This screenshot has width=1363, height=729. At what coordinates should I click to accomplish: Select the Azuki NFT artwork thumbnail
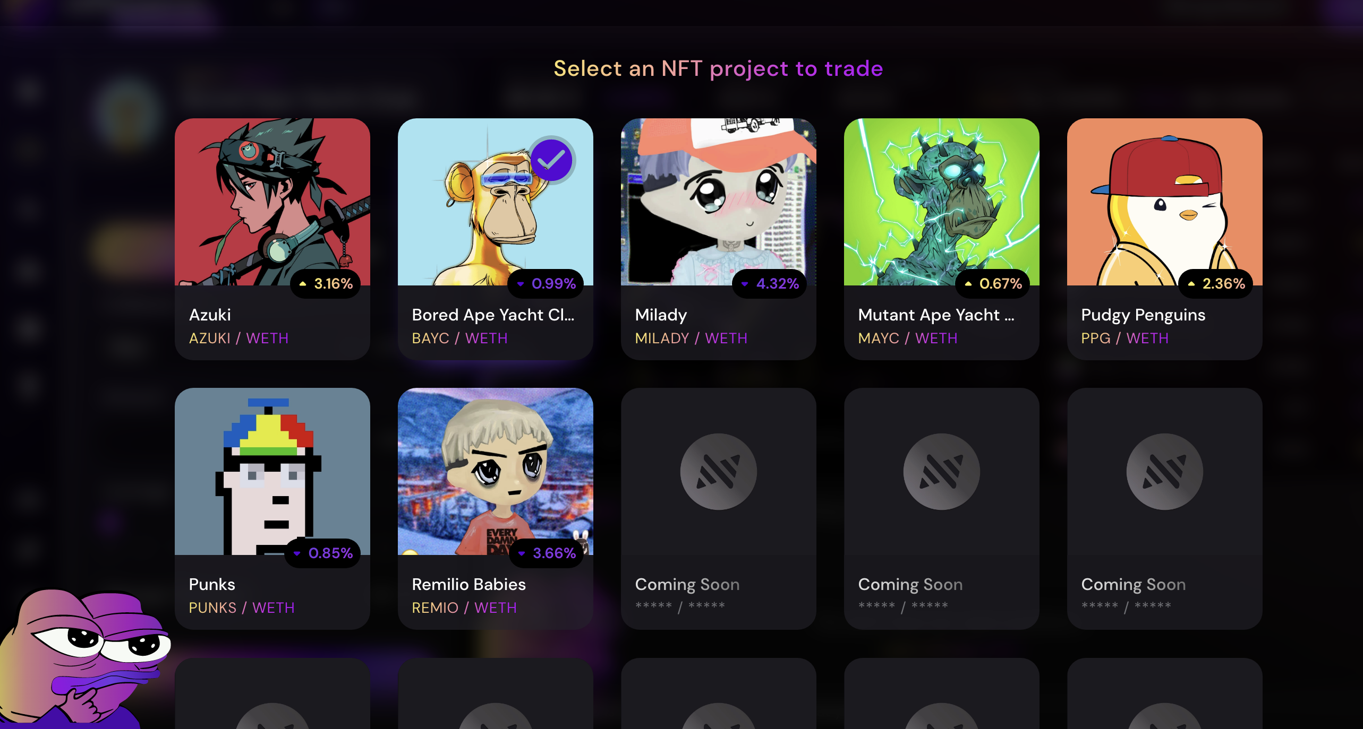pos(272,202)
